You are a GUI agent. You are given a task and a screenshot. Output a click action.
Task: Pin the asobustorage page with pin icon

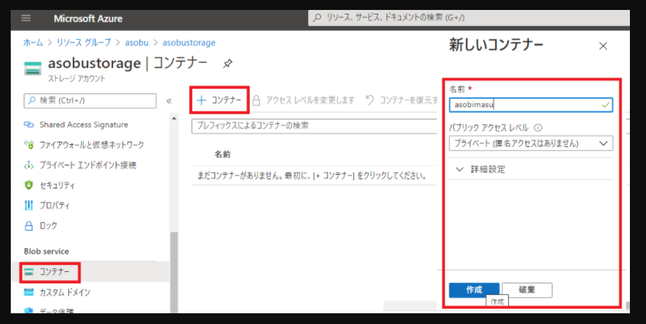228,64
